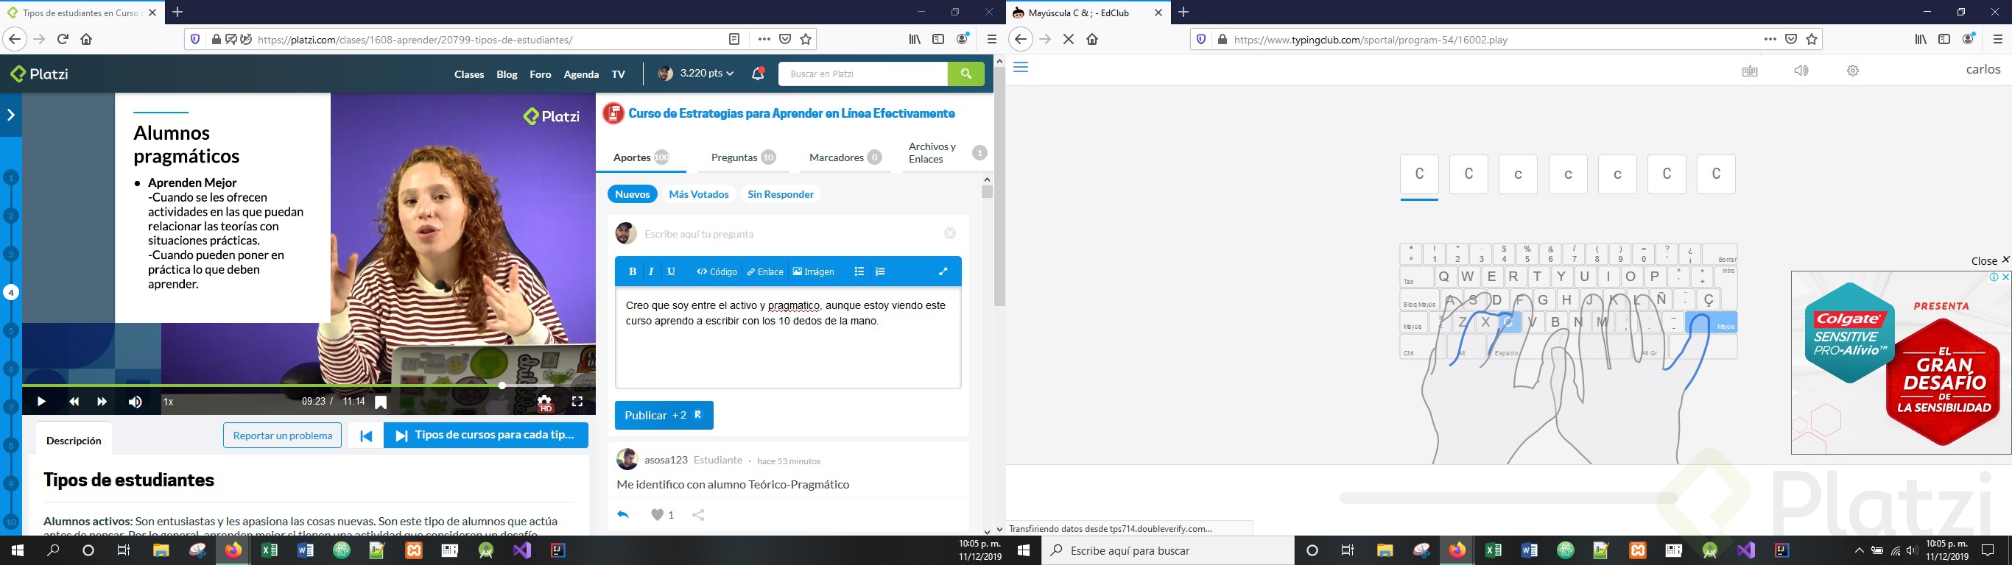Open Clases in the Platzi navbar
The width and height of the screenshot is (2012, 565).
coord(468,74)
